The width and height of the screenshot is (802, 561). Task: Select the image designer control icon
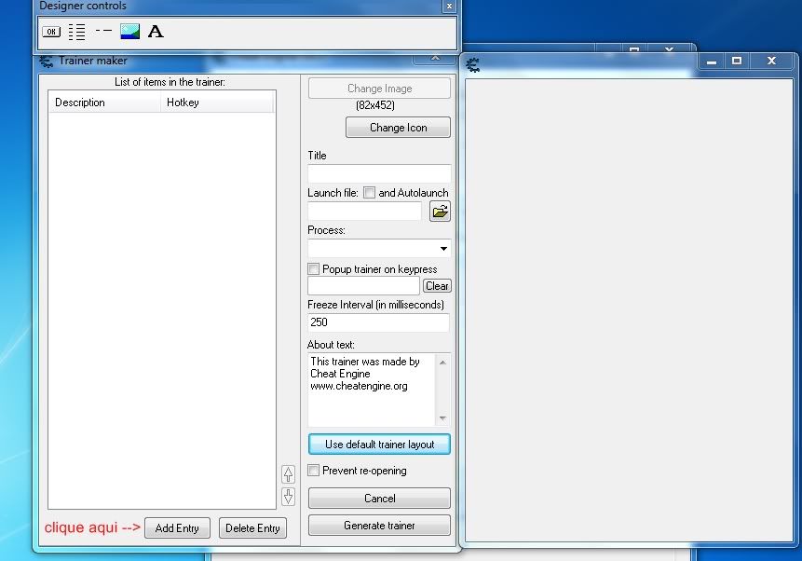tap(129, 32)
